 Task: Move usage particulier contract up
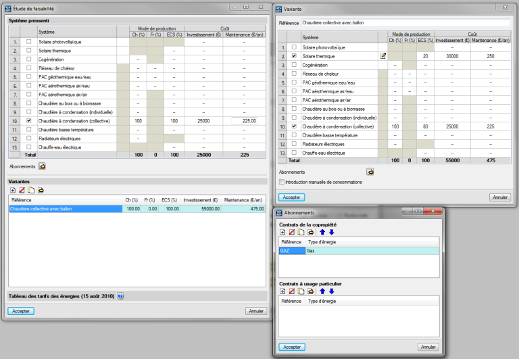322,291
